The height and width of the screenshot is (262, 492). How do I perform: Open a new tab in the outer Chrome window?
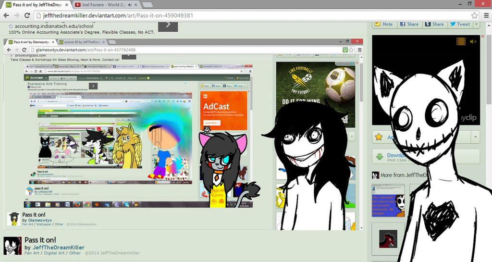[147, 5]
